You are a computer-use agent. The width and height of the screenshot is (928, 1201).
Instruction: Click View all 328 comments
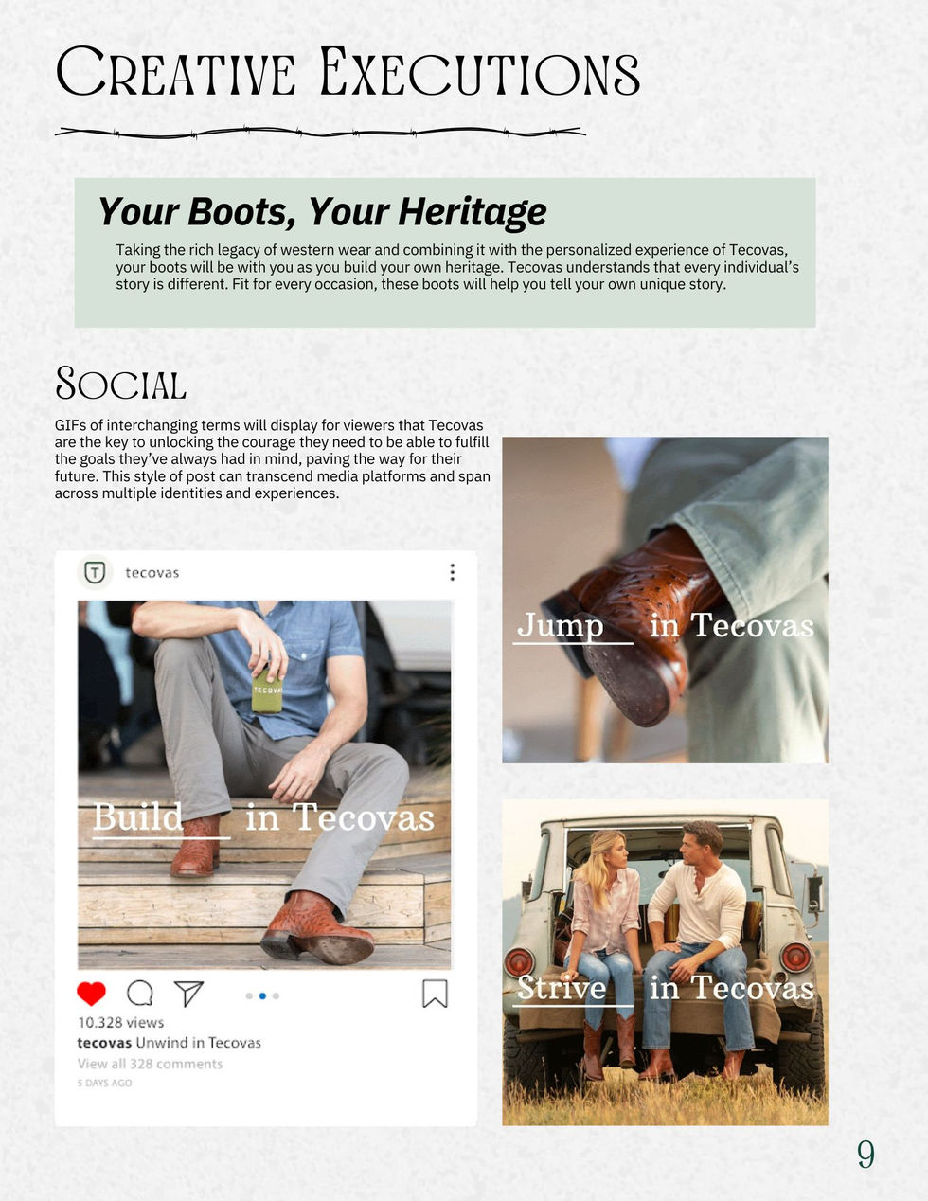pyautogui.click(x=150, y=1064)
